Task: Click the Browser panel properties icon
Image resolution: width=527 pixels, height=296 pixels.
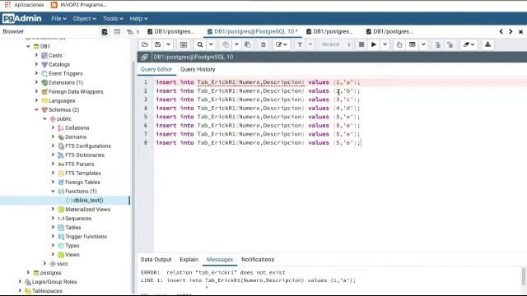Action: point(105,32)
